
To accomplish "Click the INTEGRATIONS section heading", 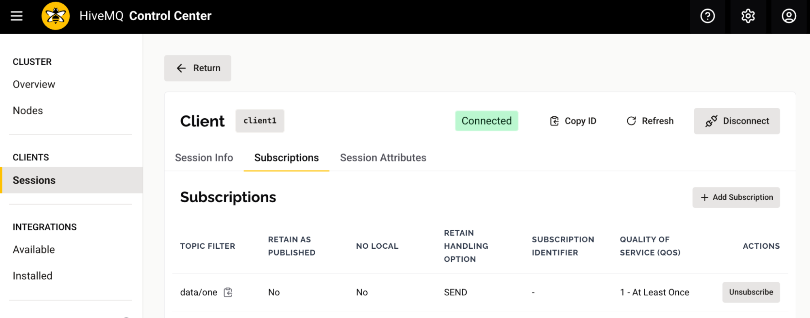I will coord(45,227).
